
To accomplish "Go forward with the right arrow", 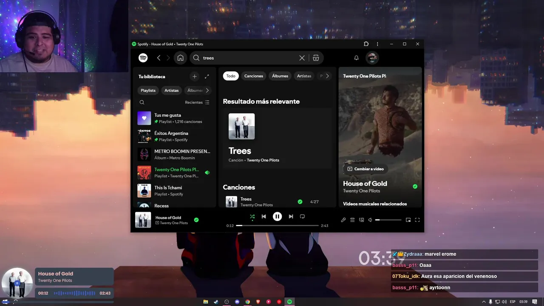I will point(168,58).
